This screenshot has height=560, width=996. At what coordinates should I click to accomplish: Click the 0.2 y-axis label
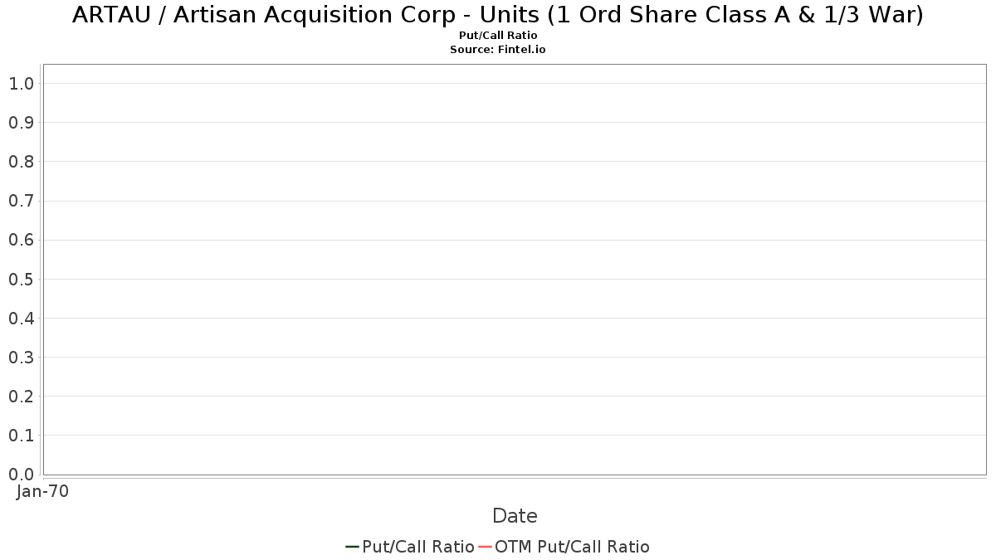21,397
